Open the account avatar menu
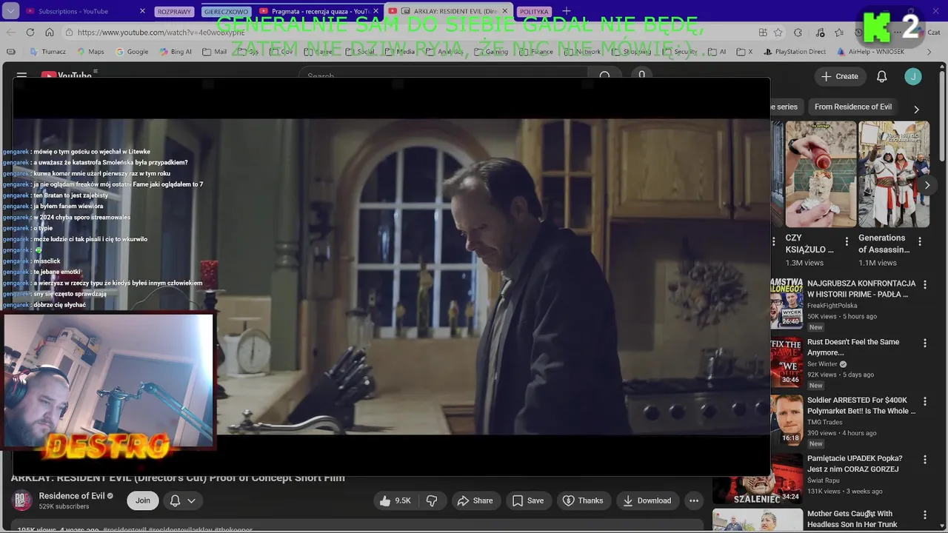 (913, 76)
